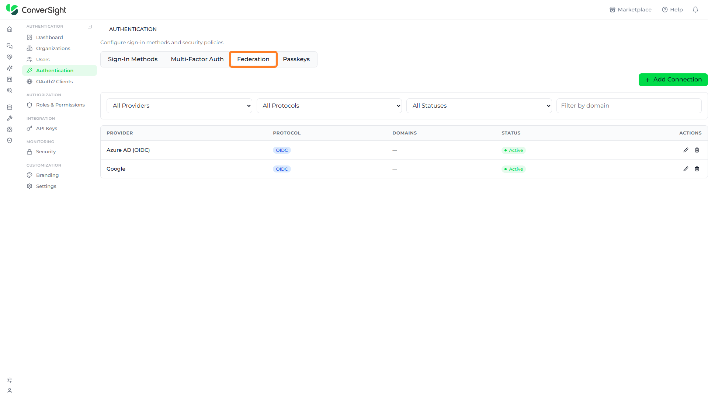Open the Help link
This screenshot has width=708, height=398.
click(673, 10)
